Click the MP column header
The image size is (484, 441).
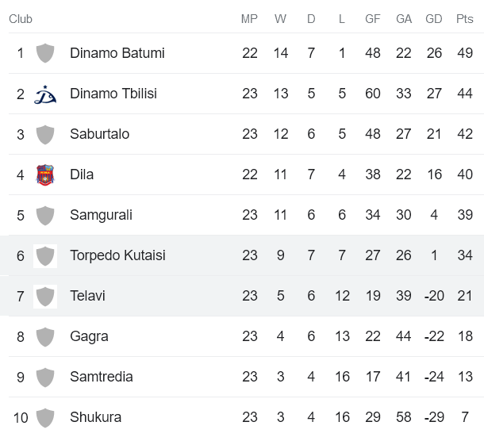point(249,19)
